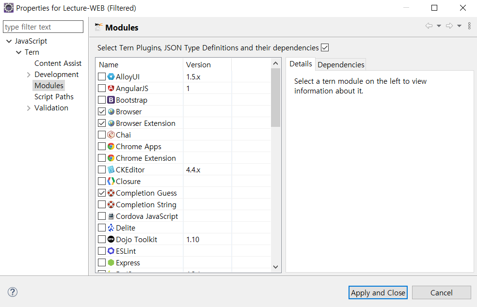477x307 pixels.
Task: Expand the Development tree node
Action: tap(29, 74)
